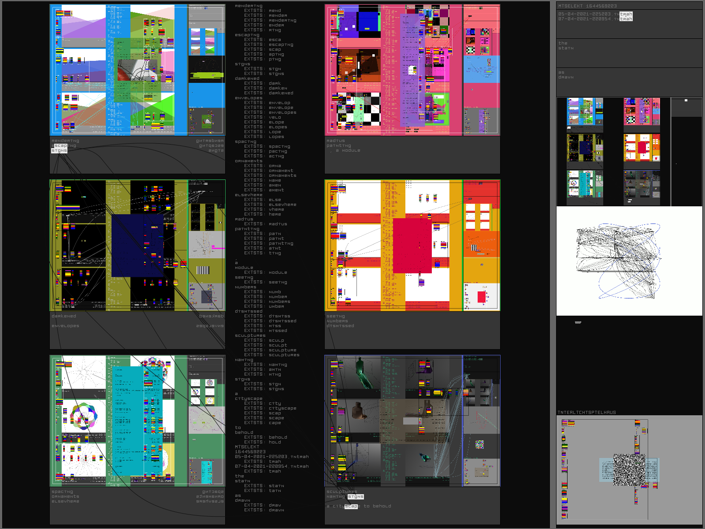Click the INTERLICHTSPIELHAUS panel label
This screenshot has height=529, width=705.
(x=586, y=413)
